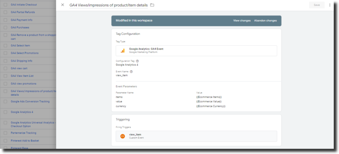
Task: Click Abandon changes link
Action: [265, 21]
